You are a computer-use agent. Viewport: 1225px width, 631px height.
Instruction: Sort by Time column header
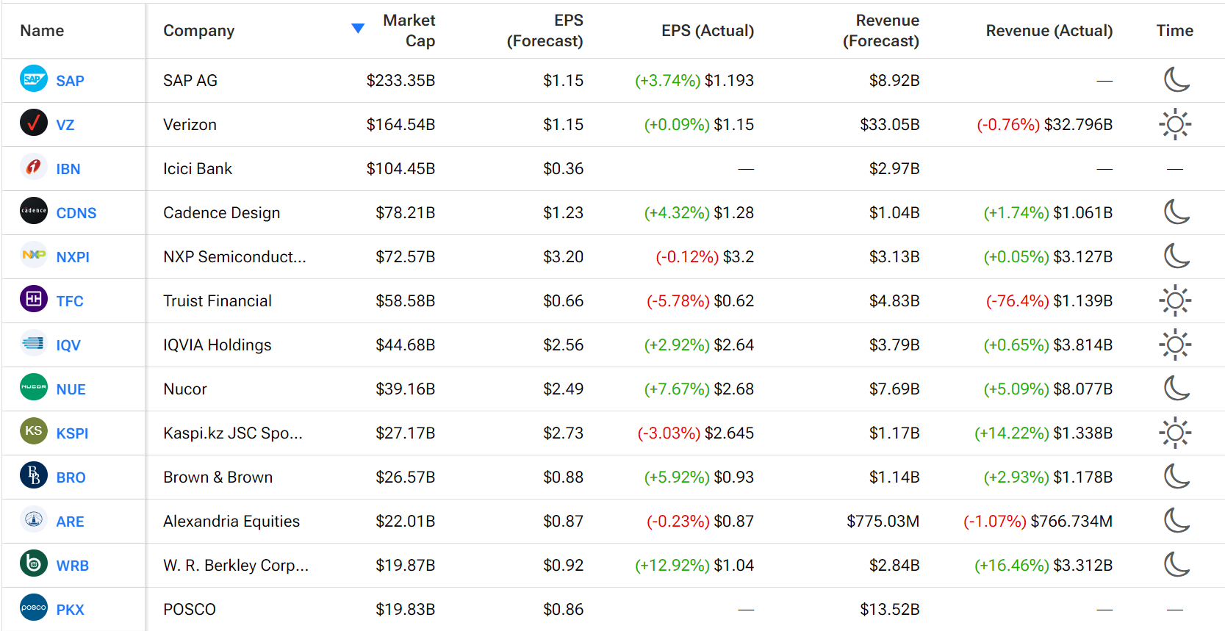[x=1175, y=31]
